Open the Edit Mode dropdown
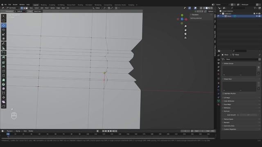 point(13,8)
